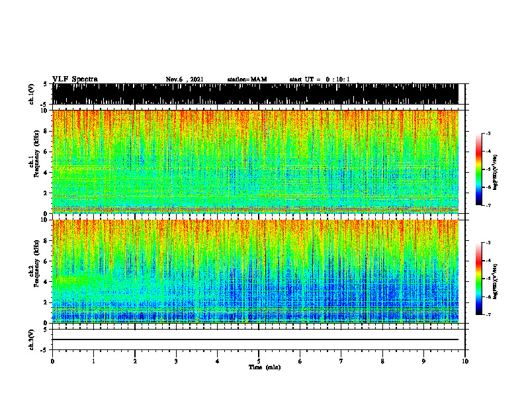The height and width of the screenshot is (405, 524).
Task: Click the time axis tick label '10'
Action: pyautogui.click(x=465, y=361)
